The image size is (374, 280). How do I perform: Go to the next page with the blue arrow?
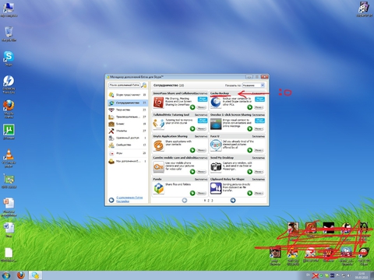pyautogui.click(x=233, y=201)
